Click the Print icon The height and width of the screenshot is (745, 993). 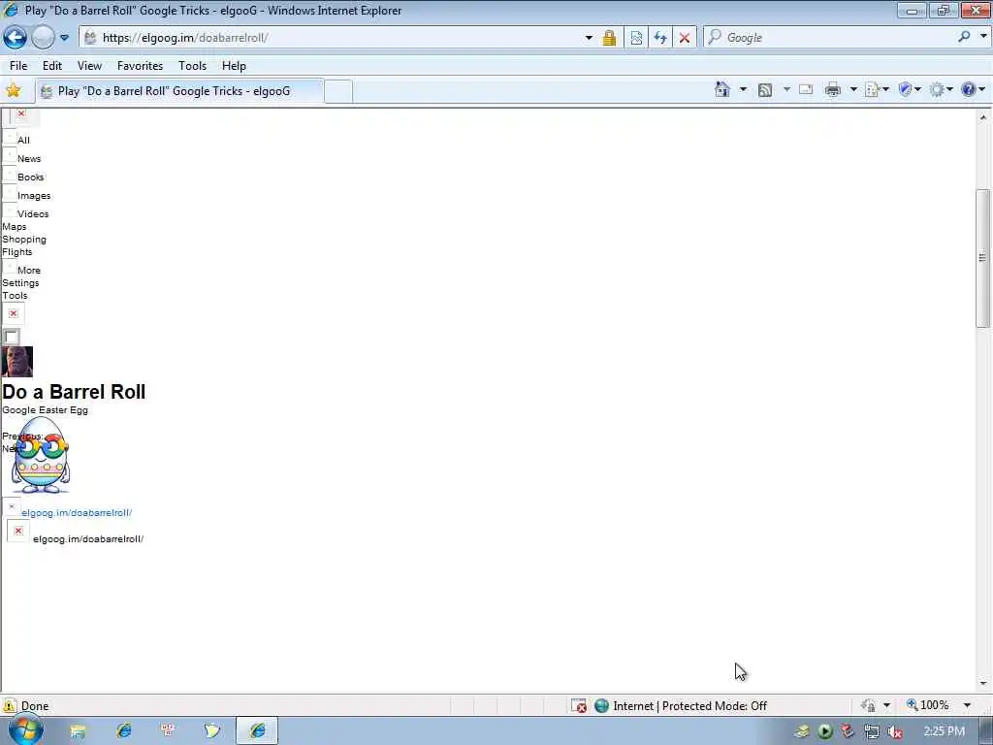point(833,90)
